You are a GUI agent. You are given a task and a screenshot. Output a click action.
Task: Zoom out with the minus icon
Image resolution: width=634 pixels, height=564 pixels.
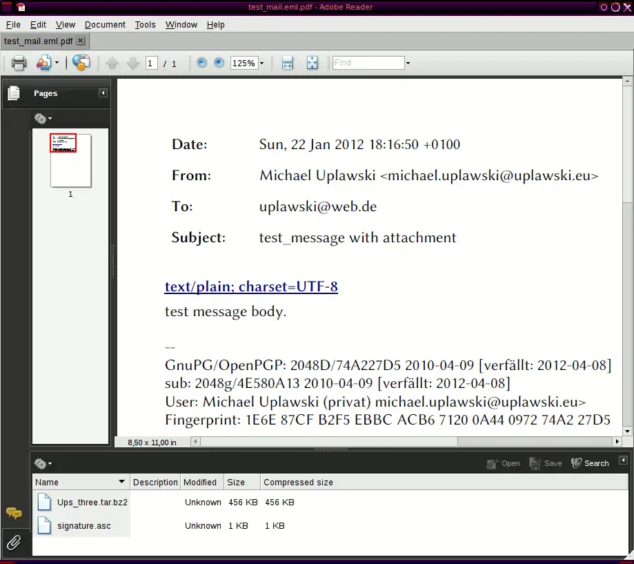click(201, 62)
